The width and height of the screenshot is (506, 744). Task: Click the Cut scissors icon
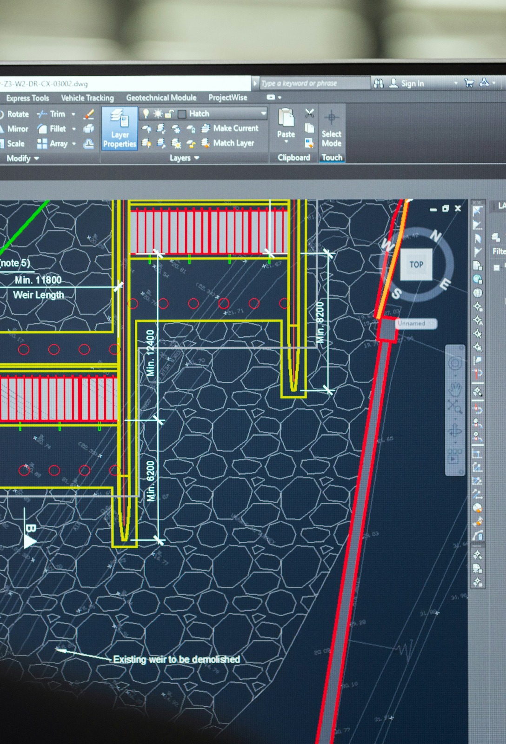[309, 113]
